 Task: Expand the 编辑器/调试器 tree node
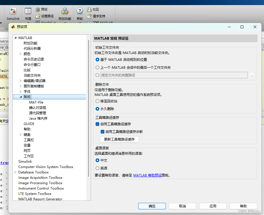point(21,81)
